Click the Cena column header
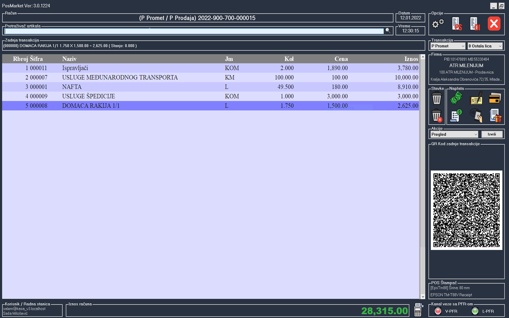This screenshot has width=509, height=318. point(341,59)
